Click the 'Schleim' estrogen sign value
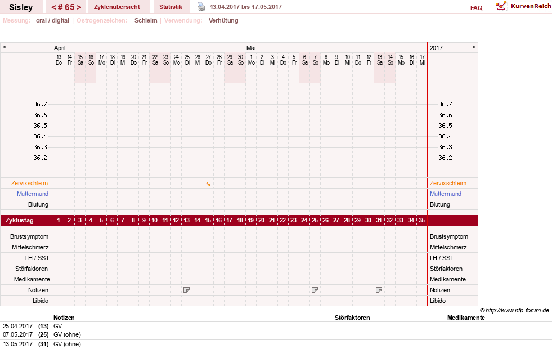Screen dimensions: 552x362 [x=146, y=20]
